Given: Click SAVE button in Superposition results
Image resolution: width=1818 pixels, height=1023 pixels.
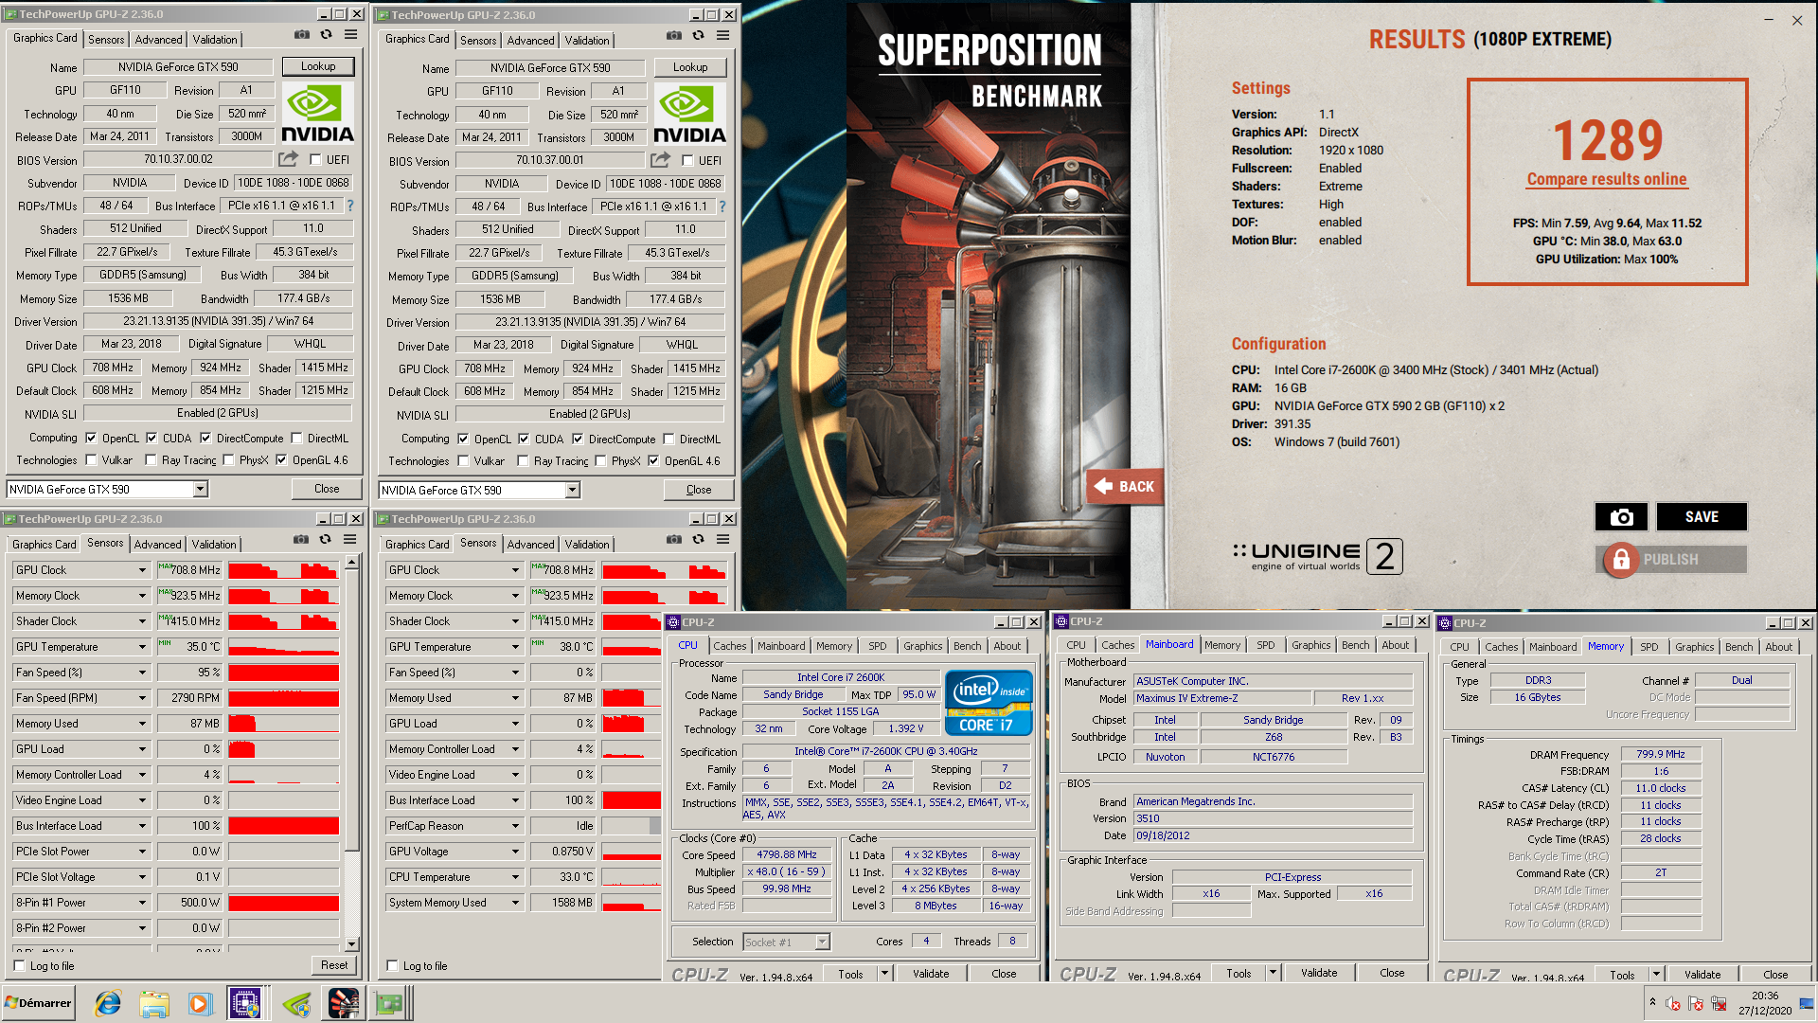Looking at the screenshot, I should pos(1702,516).
